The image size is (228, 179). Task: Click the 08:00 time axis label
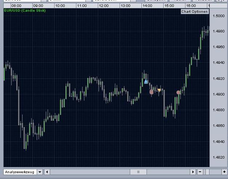(16, 6)
